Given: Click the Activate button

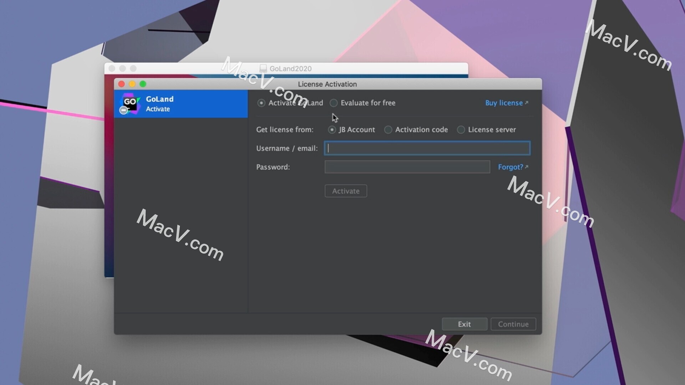Looking at the screenshot, I should click(346, 190).
